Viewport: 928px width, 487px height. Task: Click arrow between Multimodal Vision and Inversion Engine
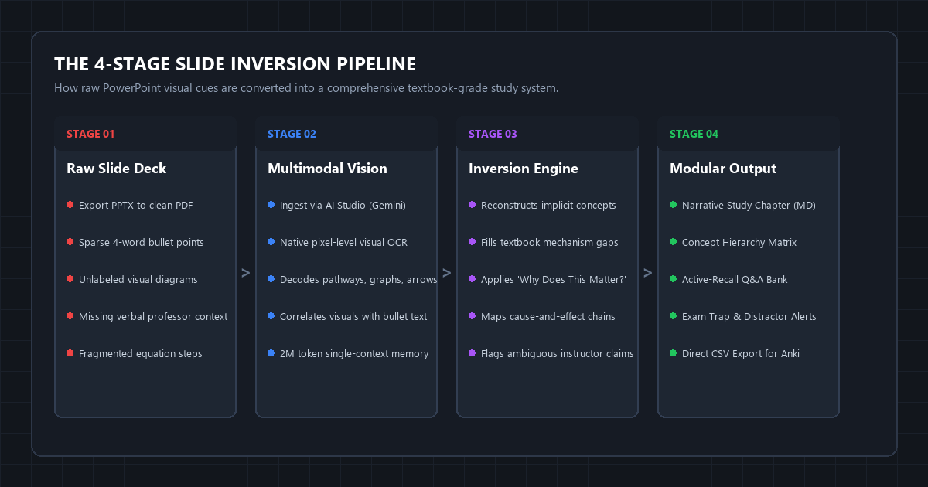pos(447,273)
